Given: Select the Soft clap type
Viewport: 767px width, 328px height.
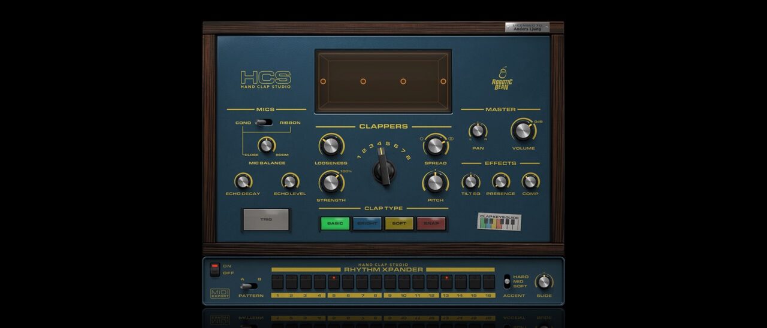Looking at the screenshot, I should pos(399,223).
